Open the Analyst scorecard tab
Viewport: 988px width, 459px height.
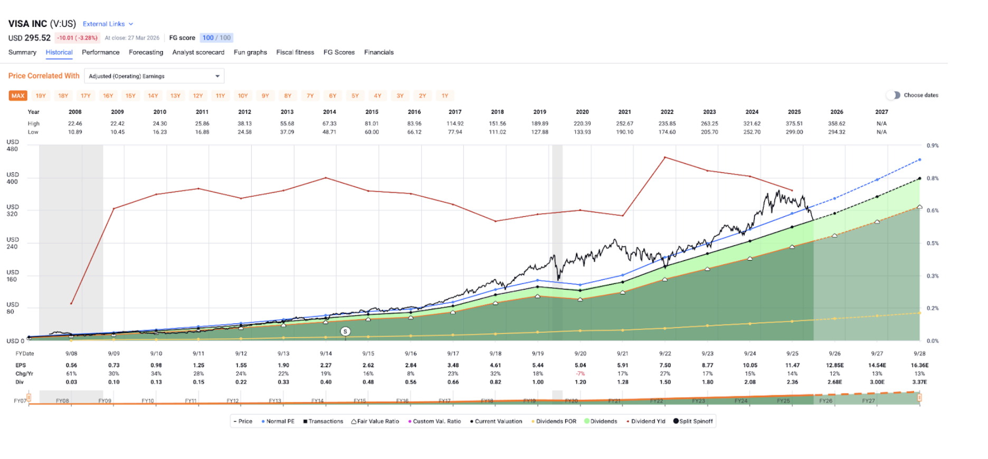coord(198,52)
